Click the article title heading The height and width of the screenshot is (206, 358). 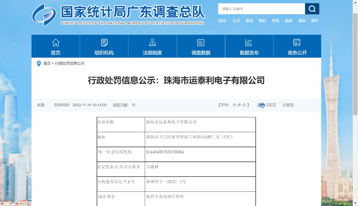pyautogui.click(x=176, y=80)
